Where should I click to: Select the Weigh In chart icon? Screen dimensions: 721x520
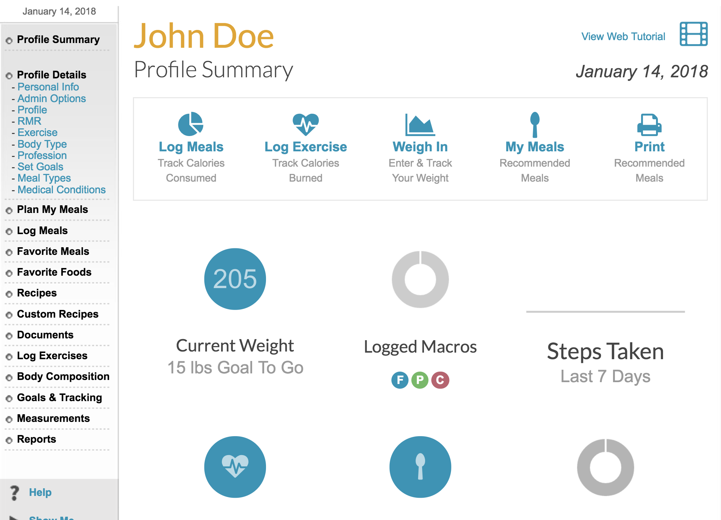coord(420,124)
